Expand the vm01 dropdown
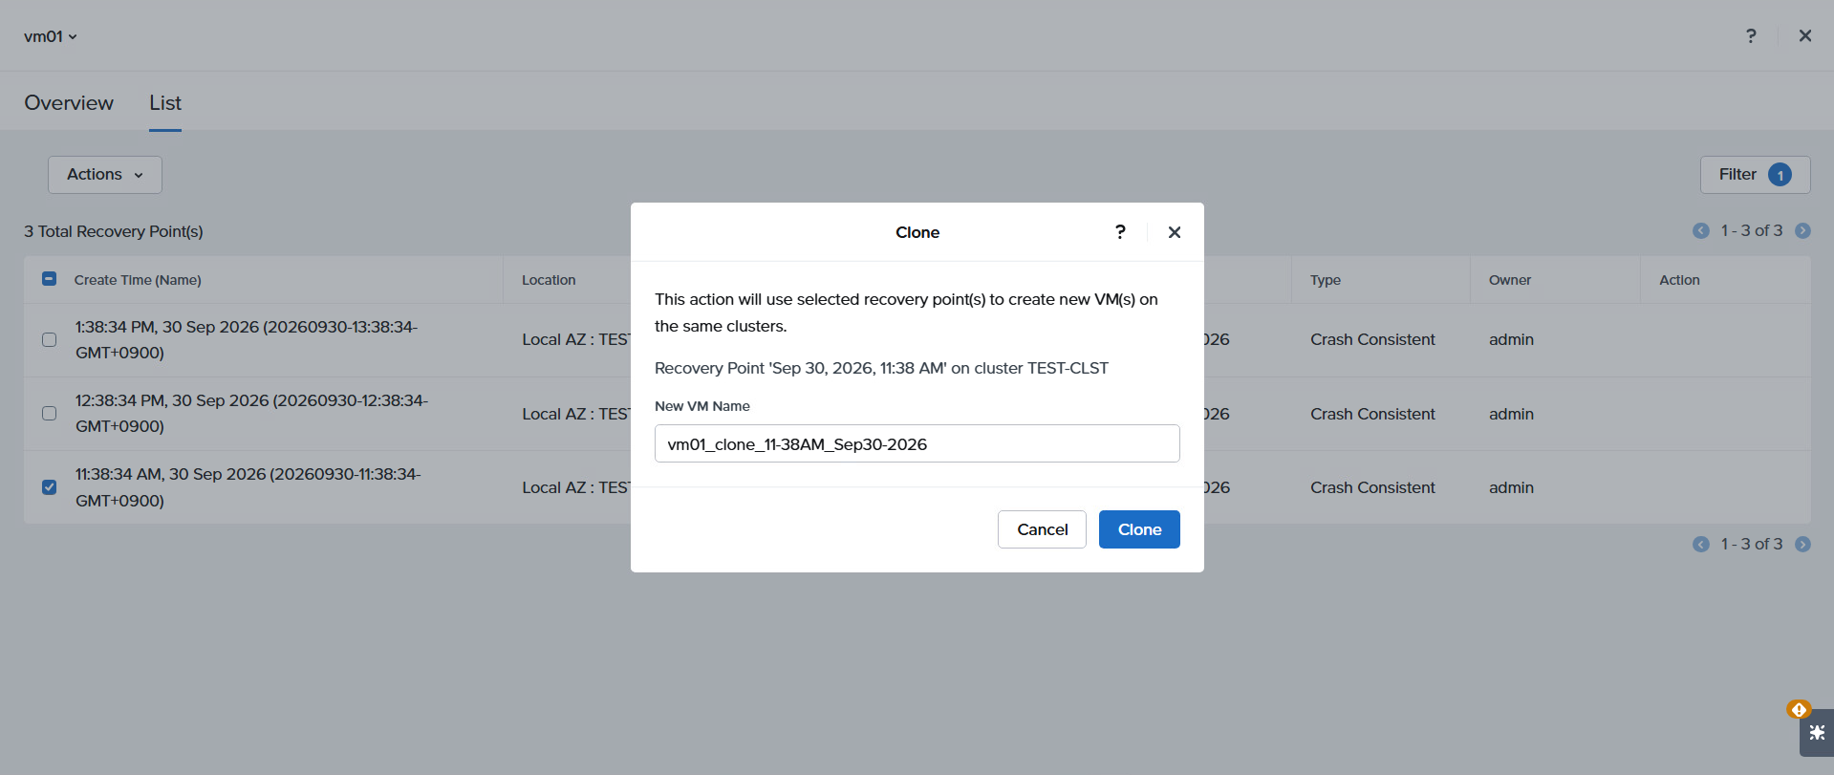Screen dimensions: 1834x775 (51, 36)
